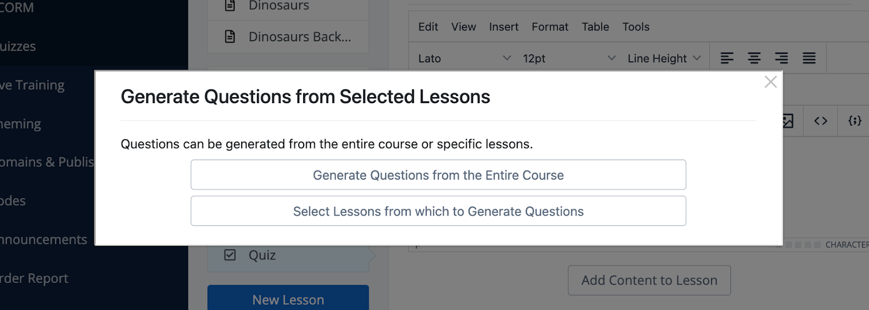Justify text in the editor toolbar
The image size is (869, 310).
coord(809,58)
